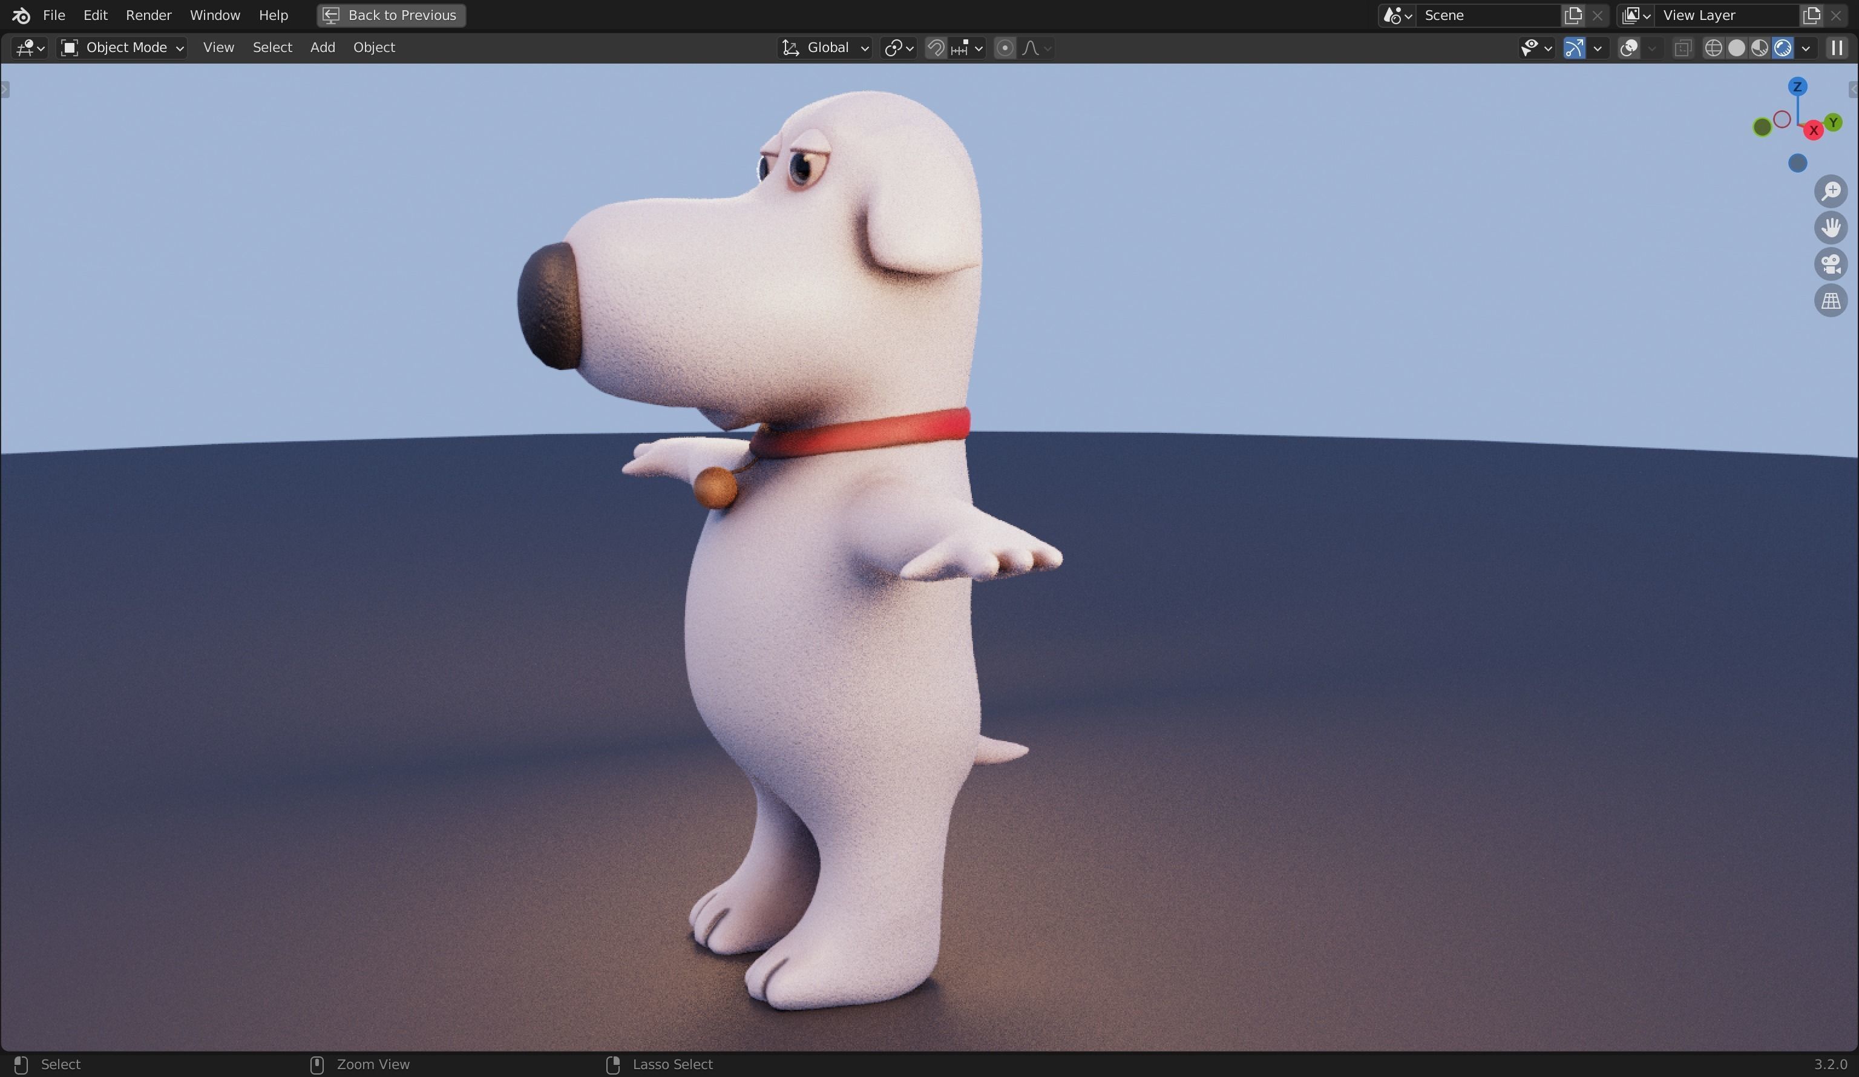Click the Blender logo menu icon
Viewport: 1859px width, 1077px height.
21,15
